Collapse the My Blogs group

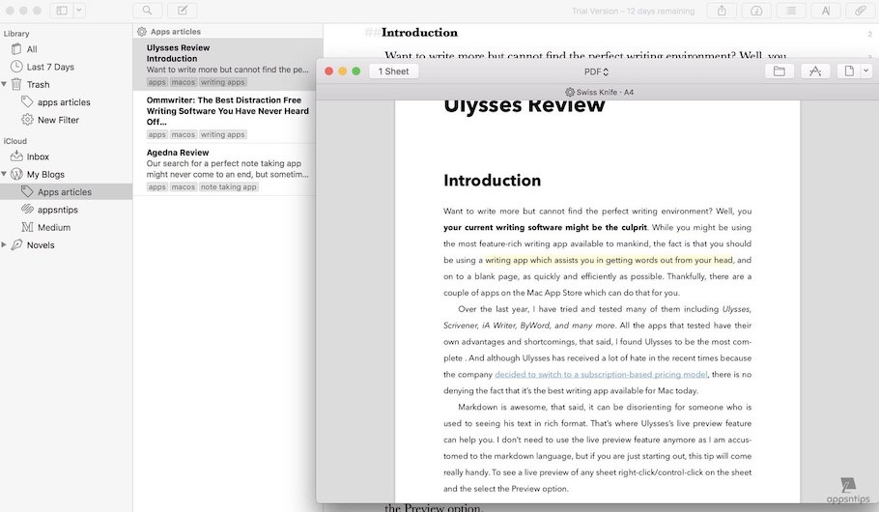(x=5, y=175)
